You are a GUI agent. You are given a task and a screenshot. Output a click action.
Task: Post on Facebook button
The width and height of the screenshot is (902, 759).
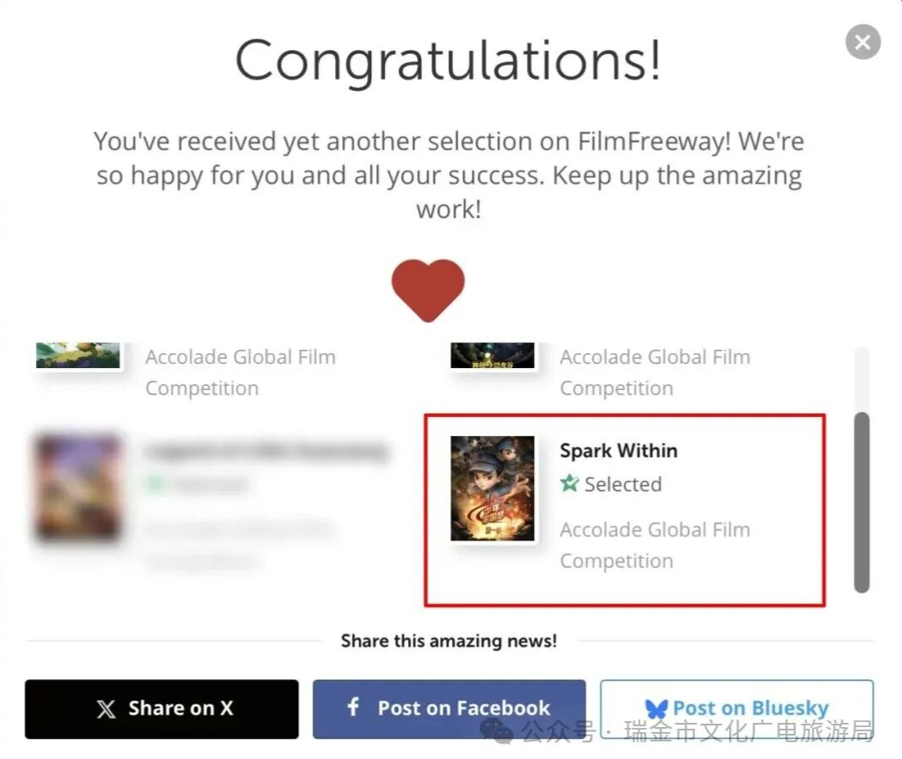449,709
